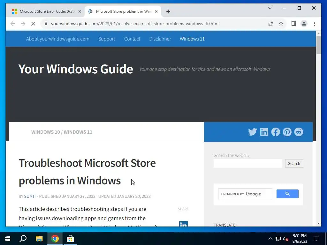327x245 pixels.
Task: Click the scrollbar down arrow
Action: click(x=318, y=224)
